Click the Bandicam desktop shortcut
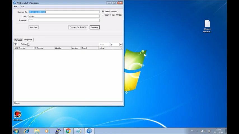The width and height of the screenshot is (239, 134). pos(18,116)
